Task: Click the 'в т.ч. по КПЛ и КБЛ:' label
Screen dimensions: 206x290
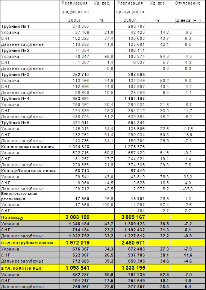Action: 22,268
